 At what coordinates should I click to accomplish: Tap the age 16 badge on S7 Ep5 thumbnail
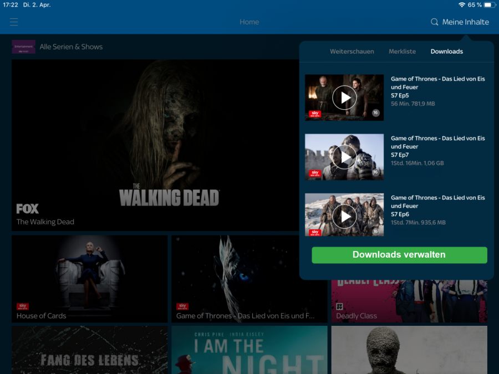point(375,113)
